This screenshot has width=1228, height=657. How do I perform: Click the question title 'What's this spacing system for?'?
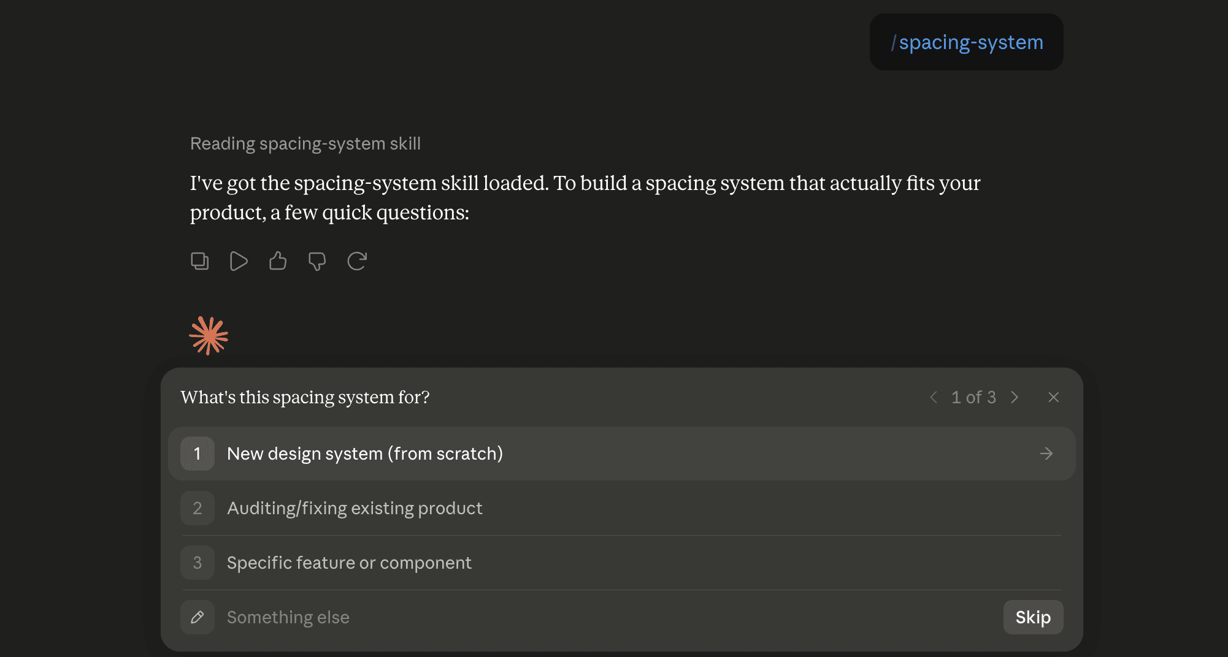[305, 397]
